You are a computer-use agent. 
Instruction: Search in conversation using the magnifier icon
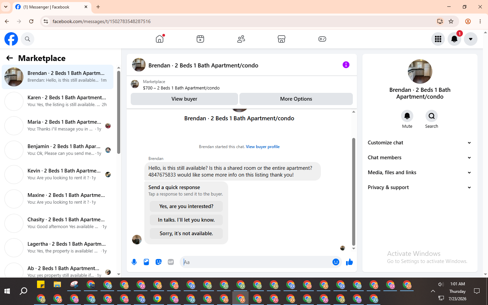tap(432, 116)
